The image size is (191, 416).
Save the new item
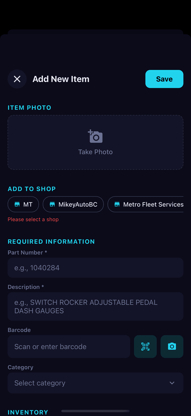(x=164, y=79)
